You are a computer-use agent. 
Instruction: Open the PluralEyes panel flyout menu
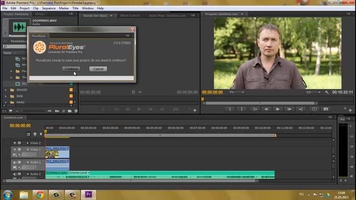click(127, 36)
